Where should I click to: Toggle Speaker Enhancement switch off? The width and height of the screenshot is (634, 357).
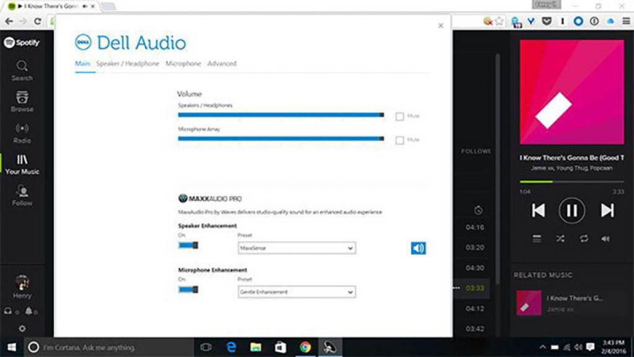tap(188, 245)
